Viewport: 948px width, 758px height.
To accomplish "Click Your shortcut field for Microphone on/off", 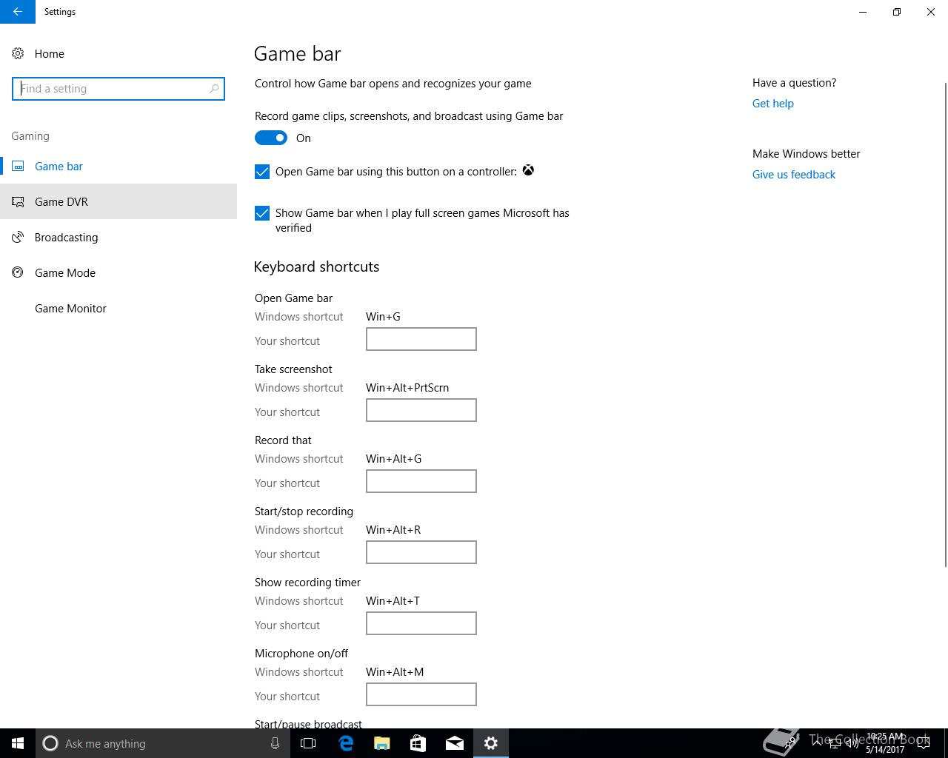I will [421, 694].
